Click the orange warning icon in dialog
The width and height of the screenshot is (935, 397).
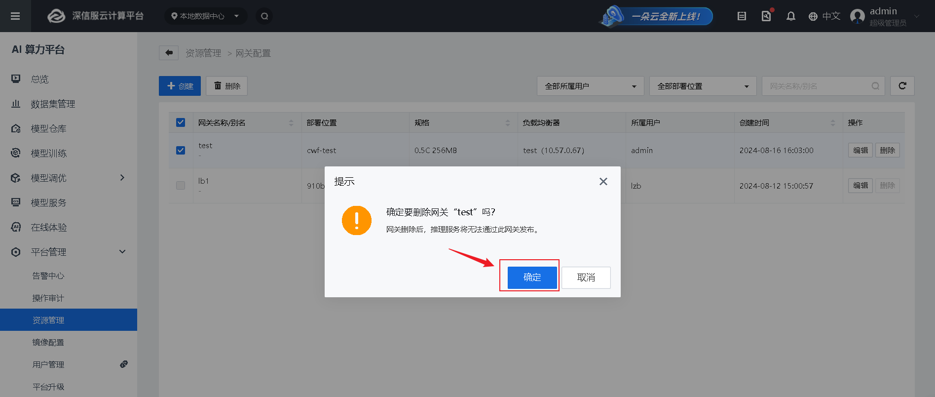point(357,220)
